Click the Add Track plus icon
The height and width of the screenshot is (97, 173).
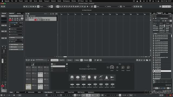[26, 14]
